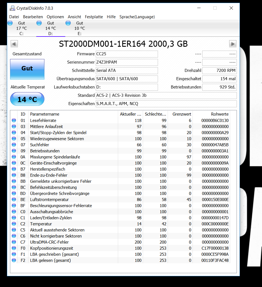The image size is (262, 287).
Task: Click status icon of Ende-zu-Ende-Fehler row
Action: click(14, 175)
